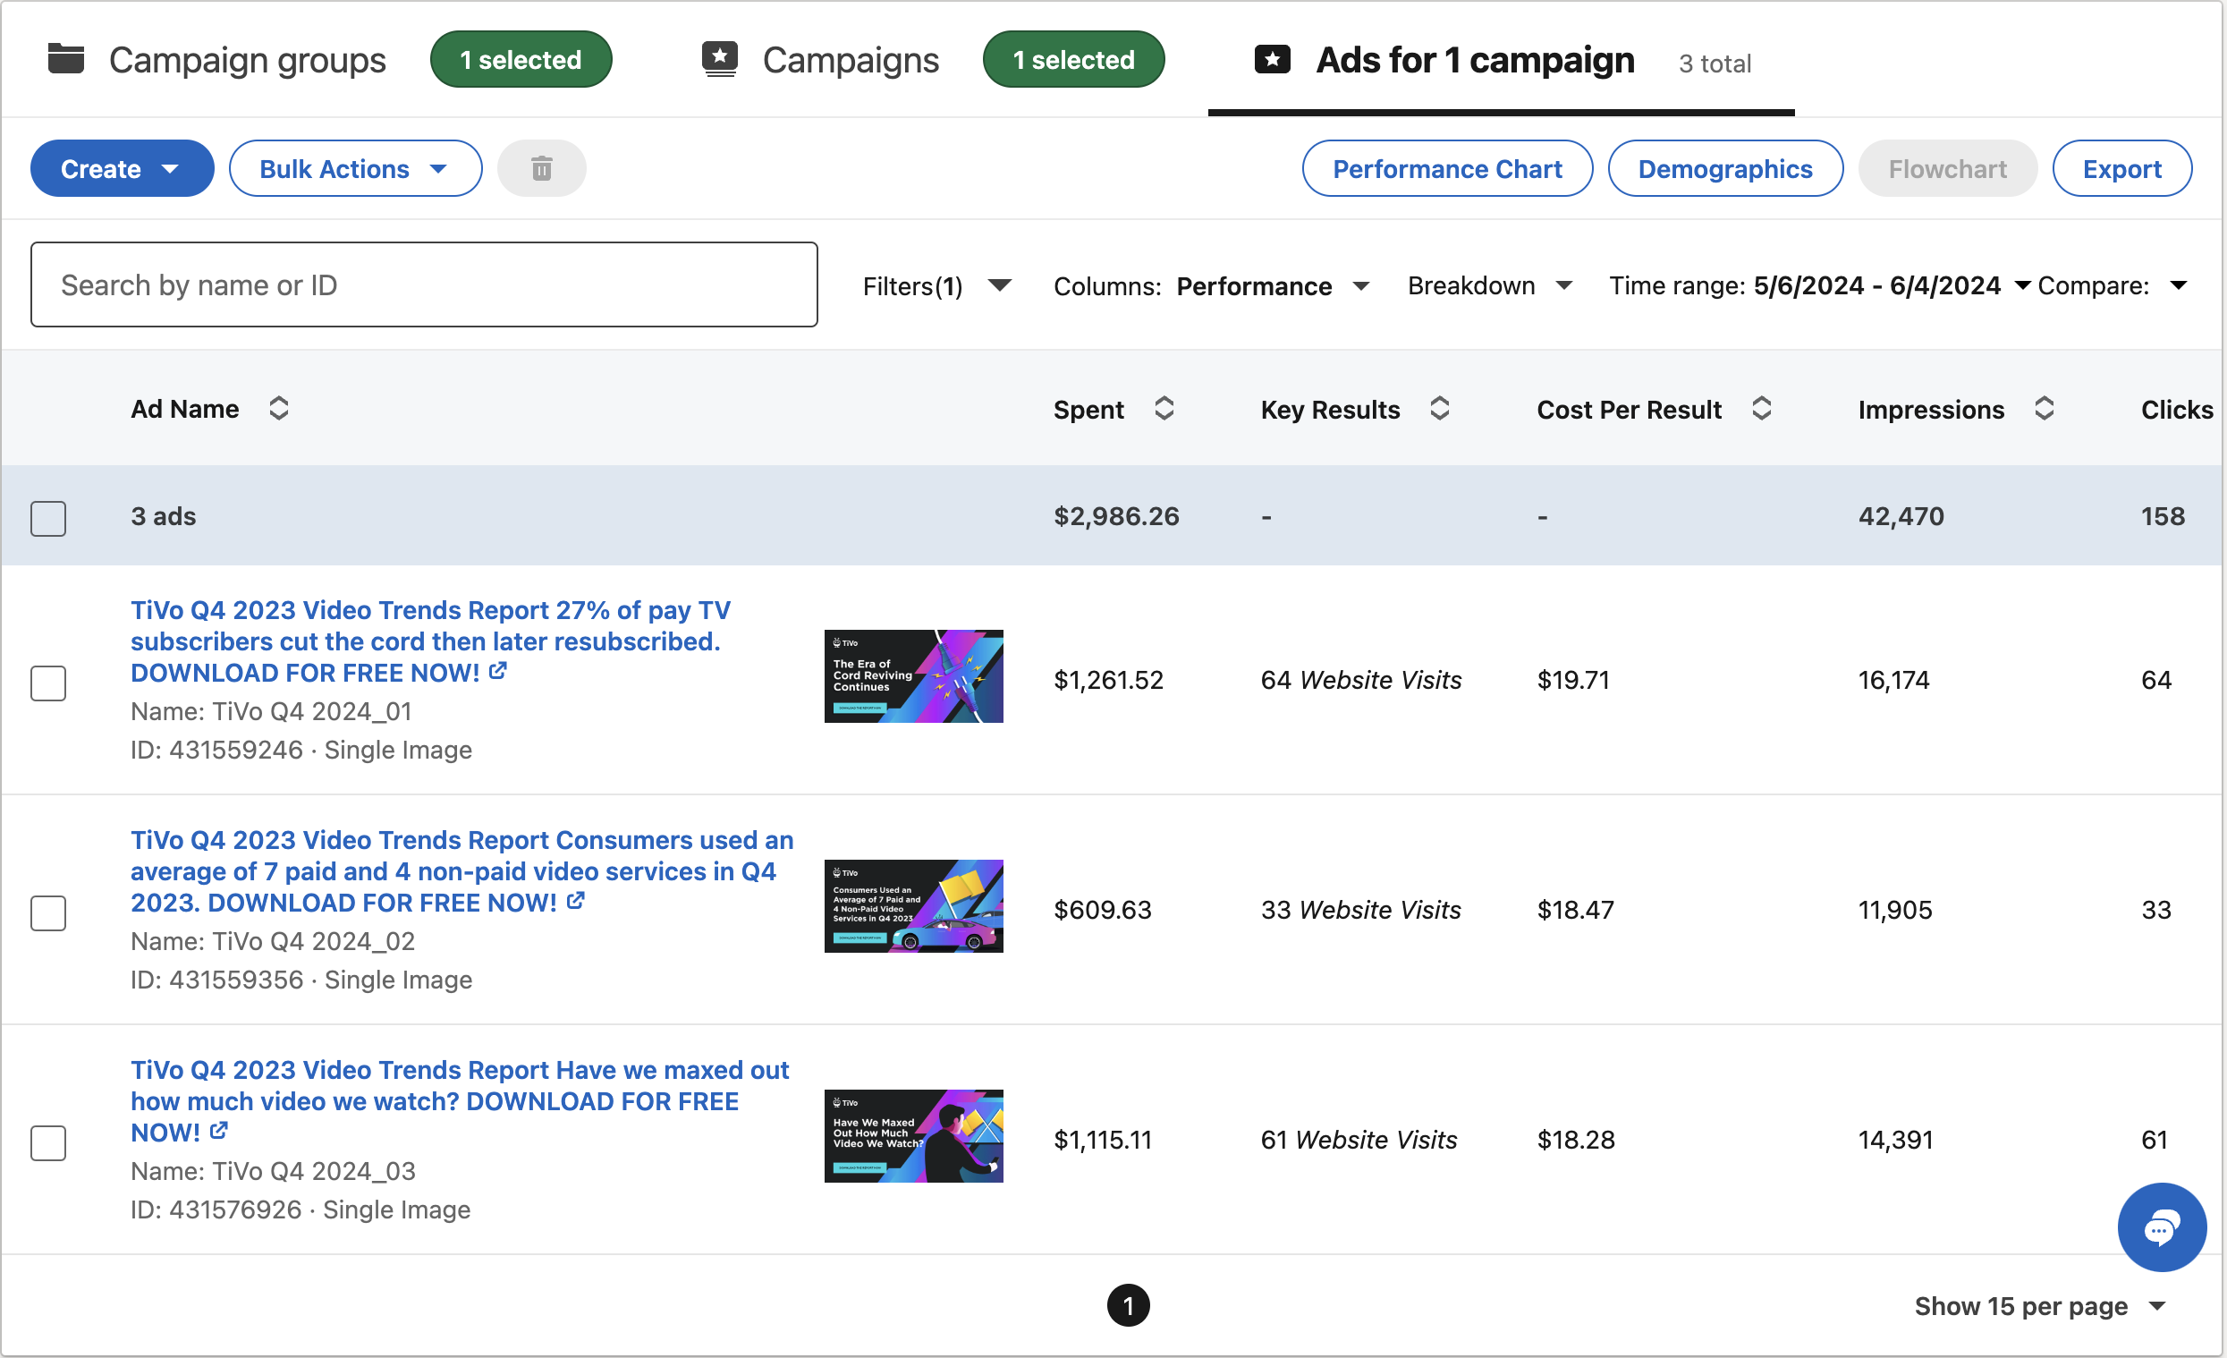Click the trash delete icon
Image resolution: width=2227 pixels, height=1358 pixels.
click(541, 168)
